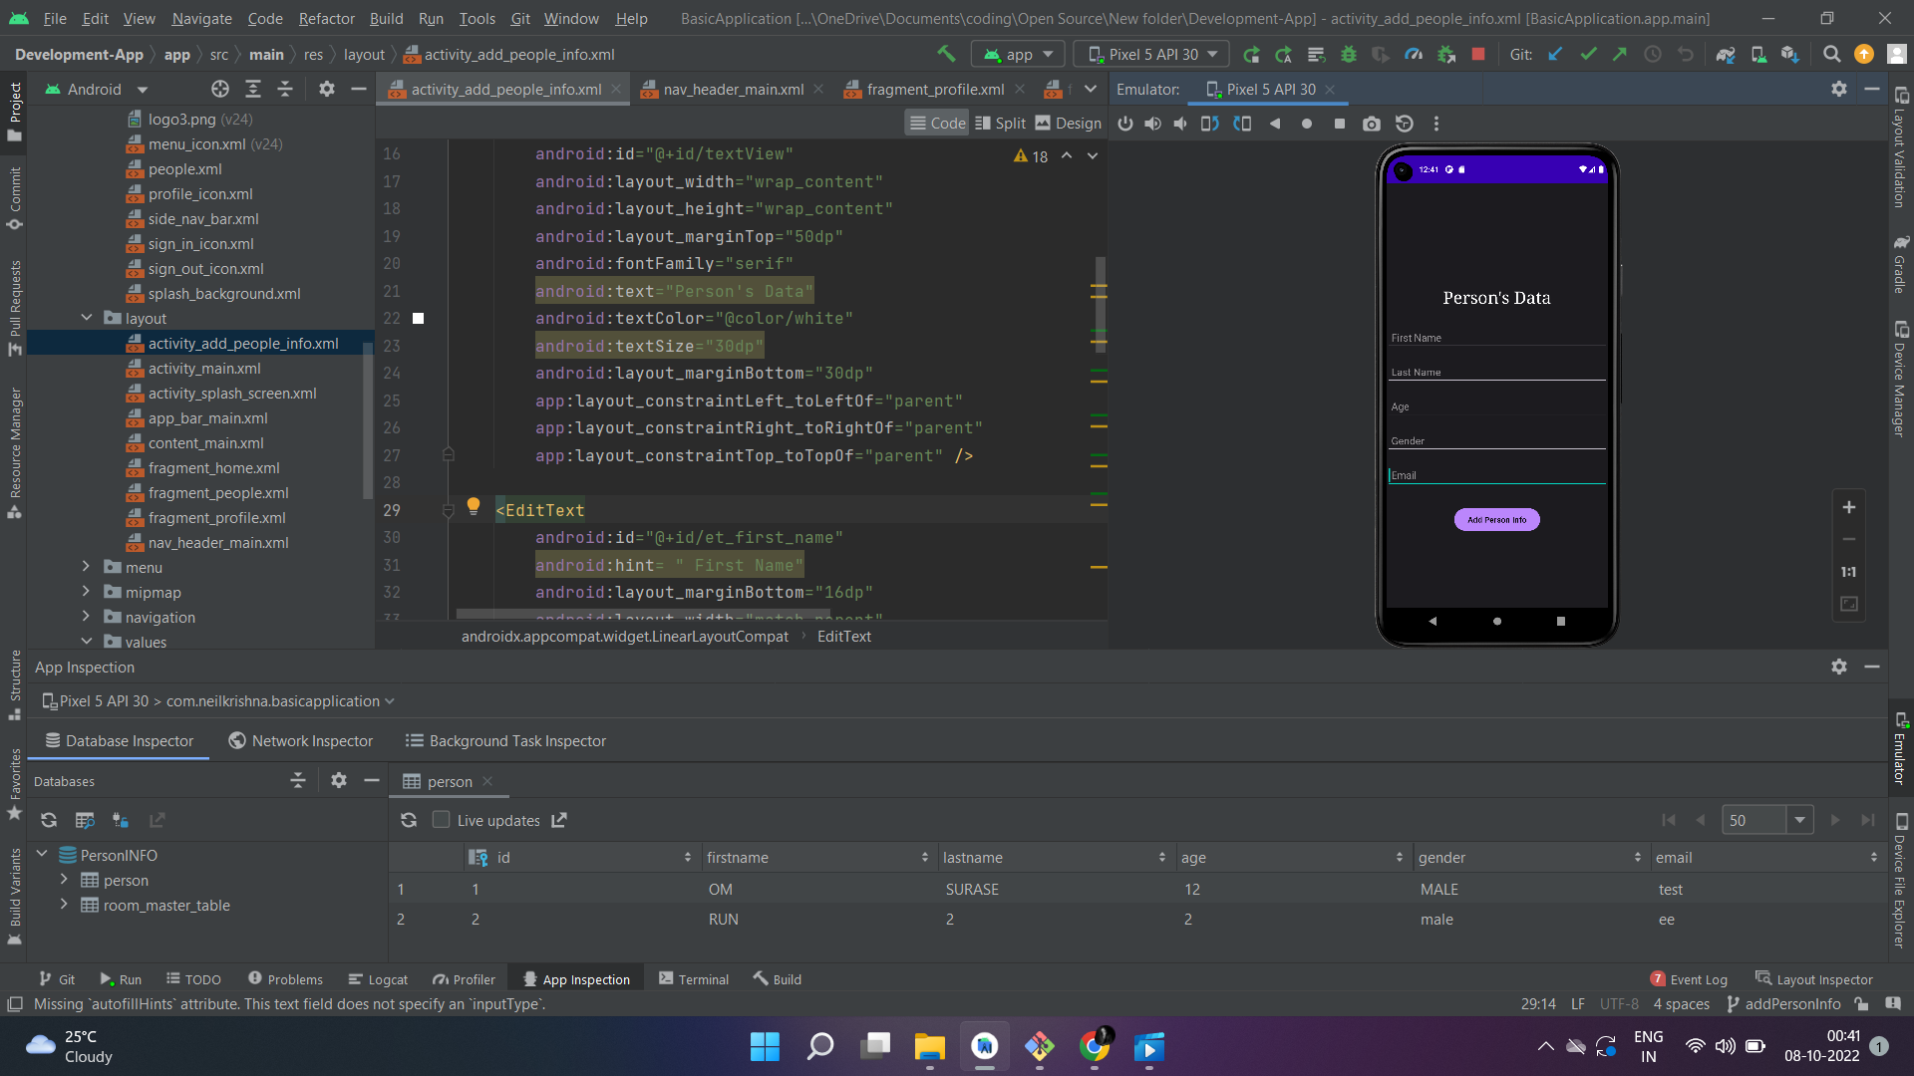
Task: Open the page size 50 dropdown
Action: coord(1799,820)
